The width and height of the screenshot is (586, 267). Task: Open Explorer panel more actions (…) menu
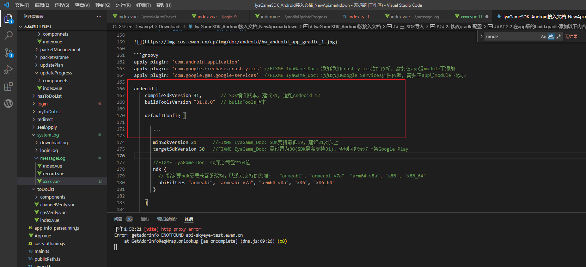99,17
